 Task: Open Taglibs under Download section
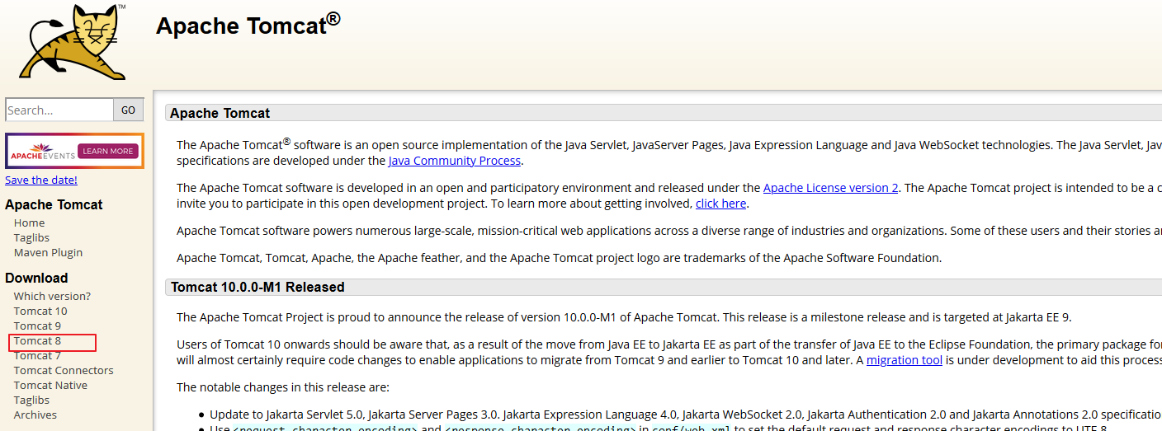pyautogui.click(x=31, y=400)
